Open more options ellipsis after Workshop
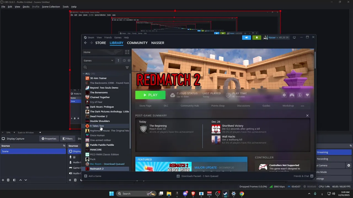Image resolution: width=353 pixels, height=198 pixels. tap(303, 106)
